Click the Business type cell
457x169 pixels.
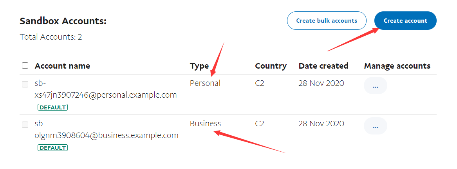click(205, 124)
